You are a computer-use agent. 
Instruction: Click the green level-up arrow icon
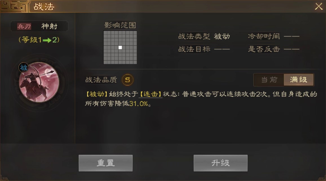pyautogui.click(x=47, y=40)
